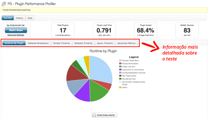Viewport: 208px width, 119px height.
Task: Click the Popular Posts Bars legend swatch
Action: pos(120,60)
